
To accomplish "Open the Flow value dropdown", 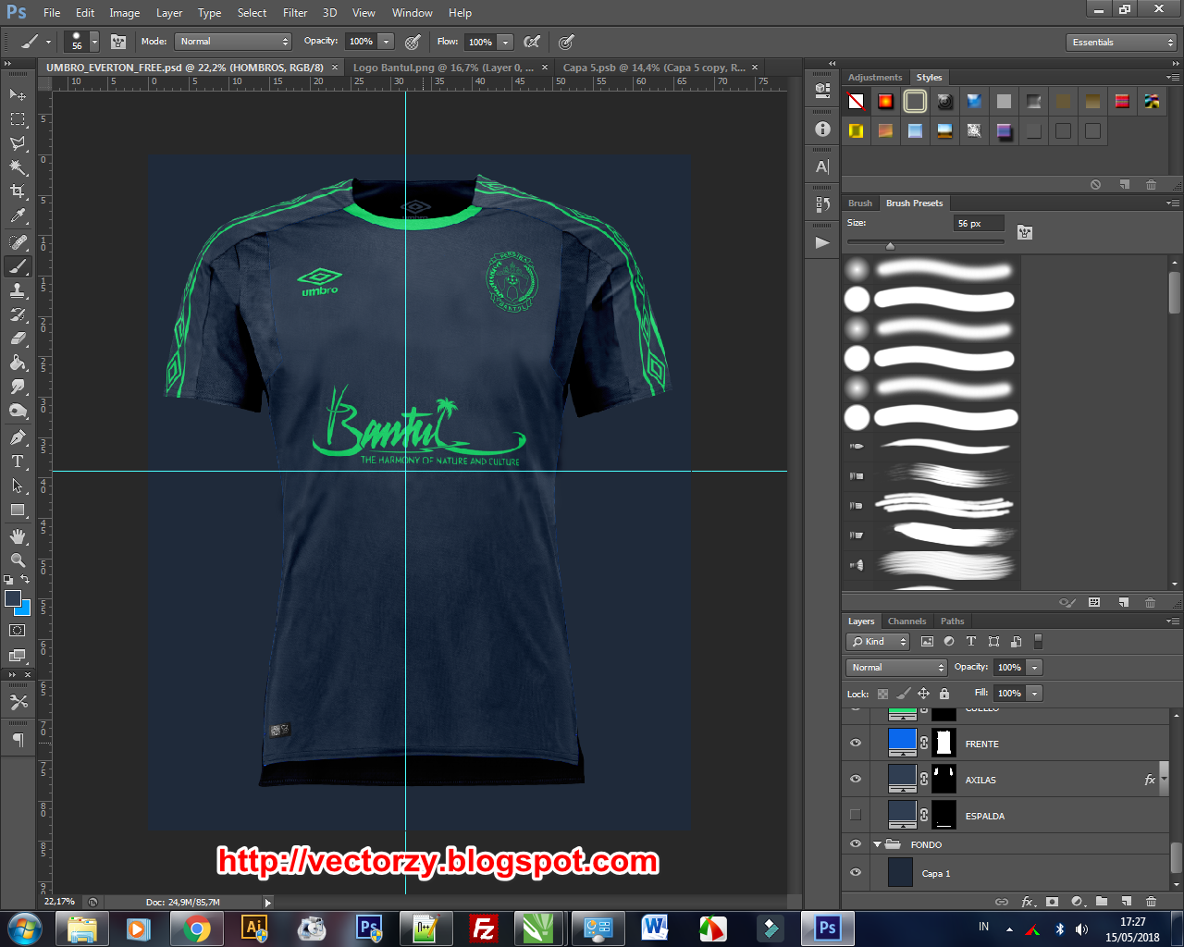I will (x=505, y=42).
